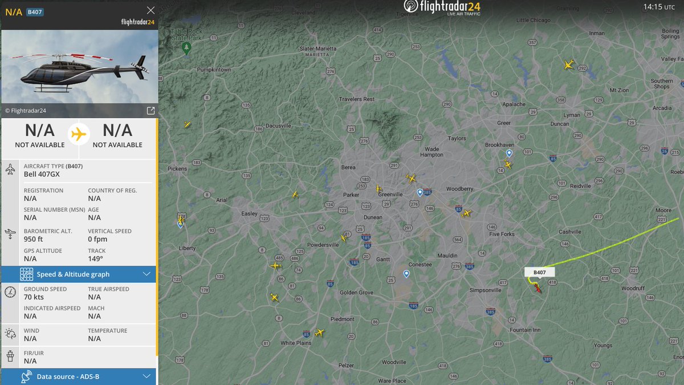Select the aircraft north of Liberty
The image size is (684, 385).
tap(181, 219)
